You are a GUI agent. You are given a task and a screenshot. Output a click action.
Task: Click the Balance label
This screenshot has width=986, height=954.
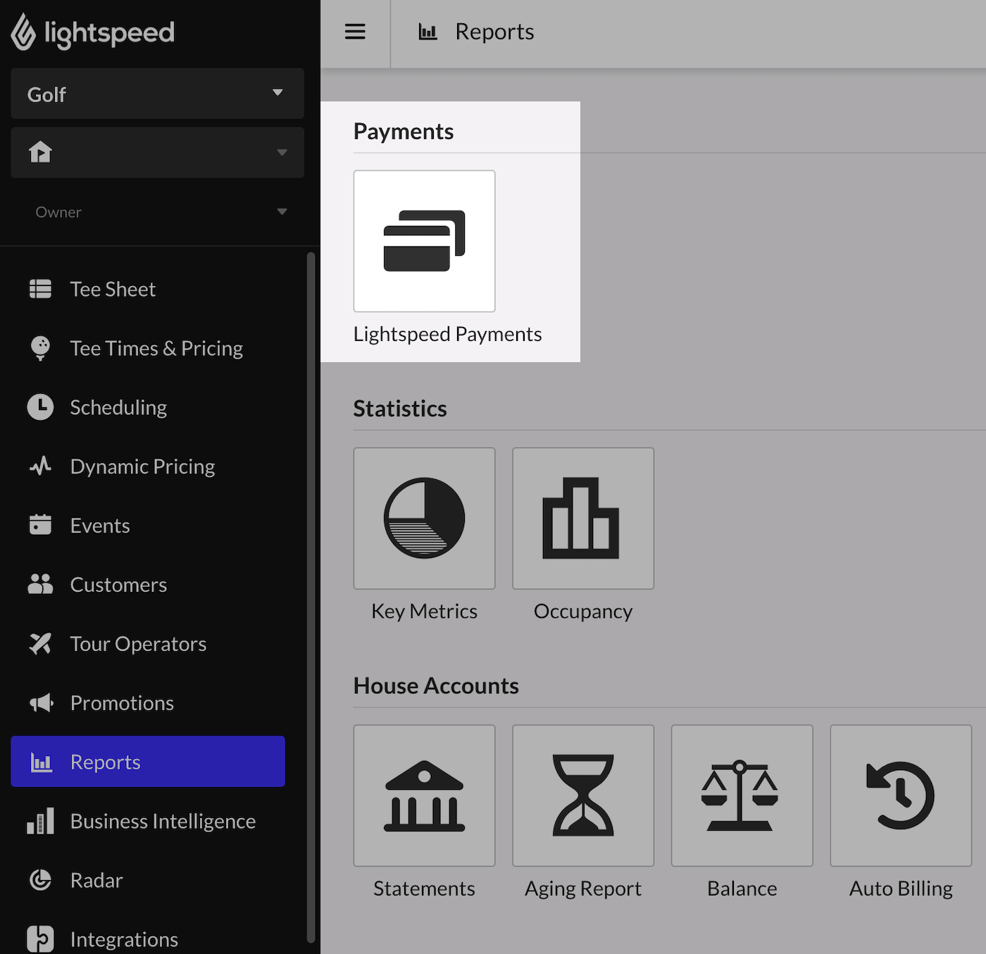(742, 888)
